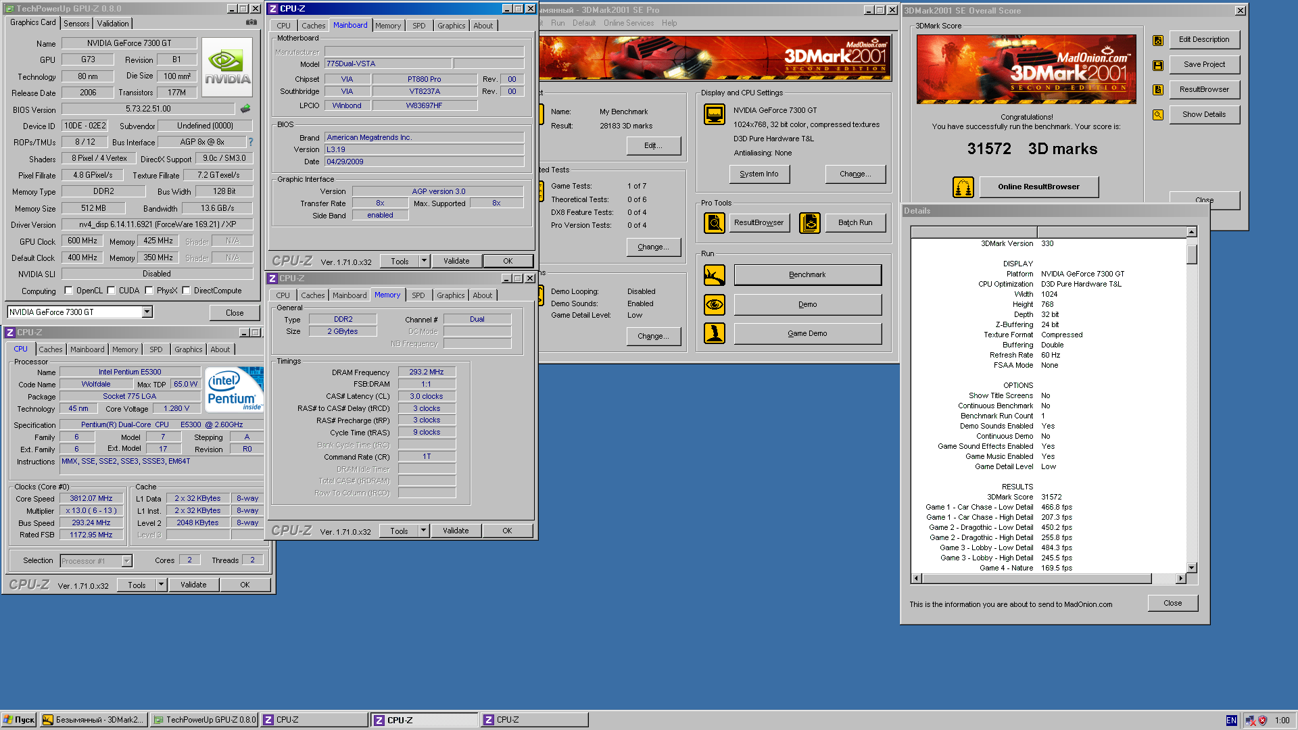Click the ResultBrowser magnifier icon in Pro Tools
The image size is (1298, 730).
(x=715, y=222)
